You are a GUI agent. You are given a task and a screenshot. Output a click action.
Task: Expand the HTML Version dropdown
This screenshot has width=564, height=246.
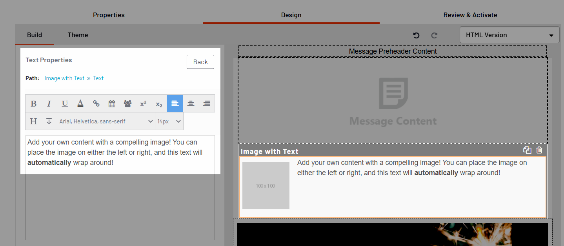point(509,35)
